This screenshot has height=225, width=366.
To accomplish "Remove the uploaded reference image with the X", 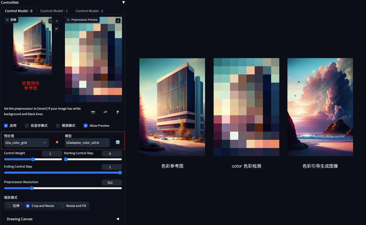I will pyautogui.click(x=57, y=21).
